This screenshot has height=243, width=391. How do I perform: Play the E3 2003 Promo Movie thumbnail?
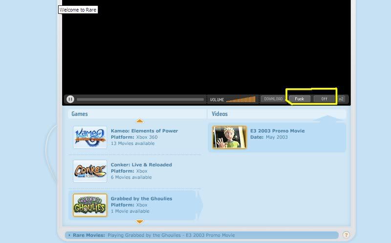229,137
